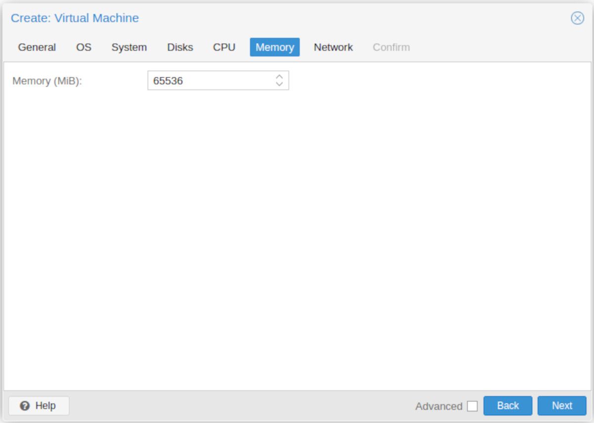The image size is (594, 423).
Task: Increase memory with the up spinner arrow
Action: click(x=279, y=77)
